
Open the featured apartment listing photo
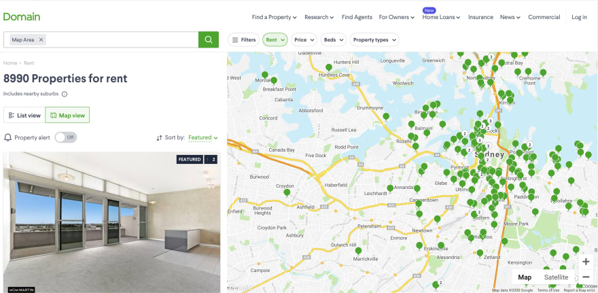111,222
